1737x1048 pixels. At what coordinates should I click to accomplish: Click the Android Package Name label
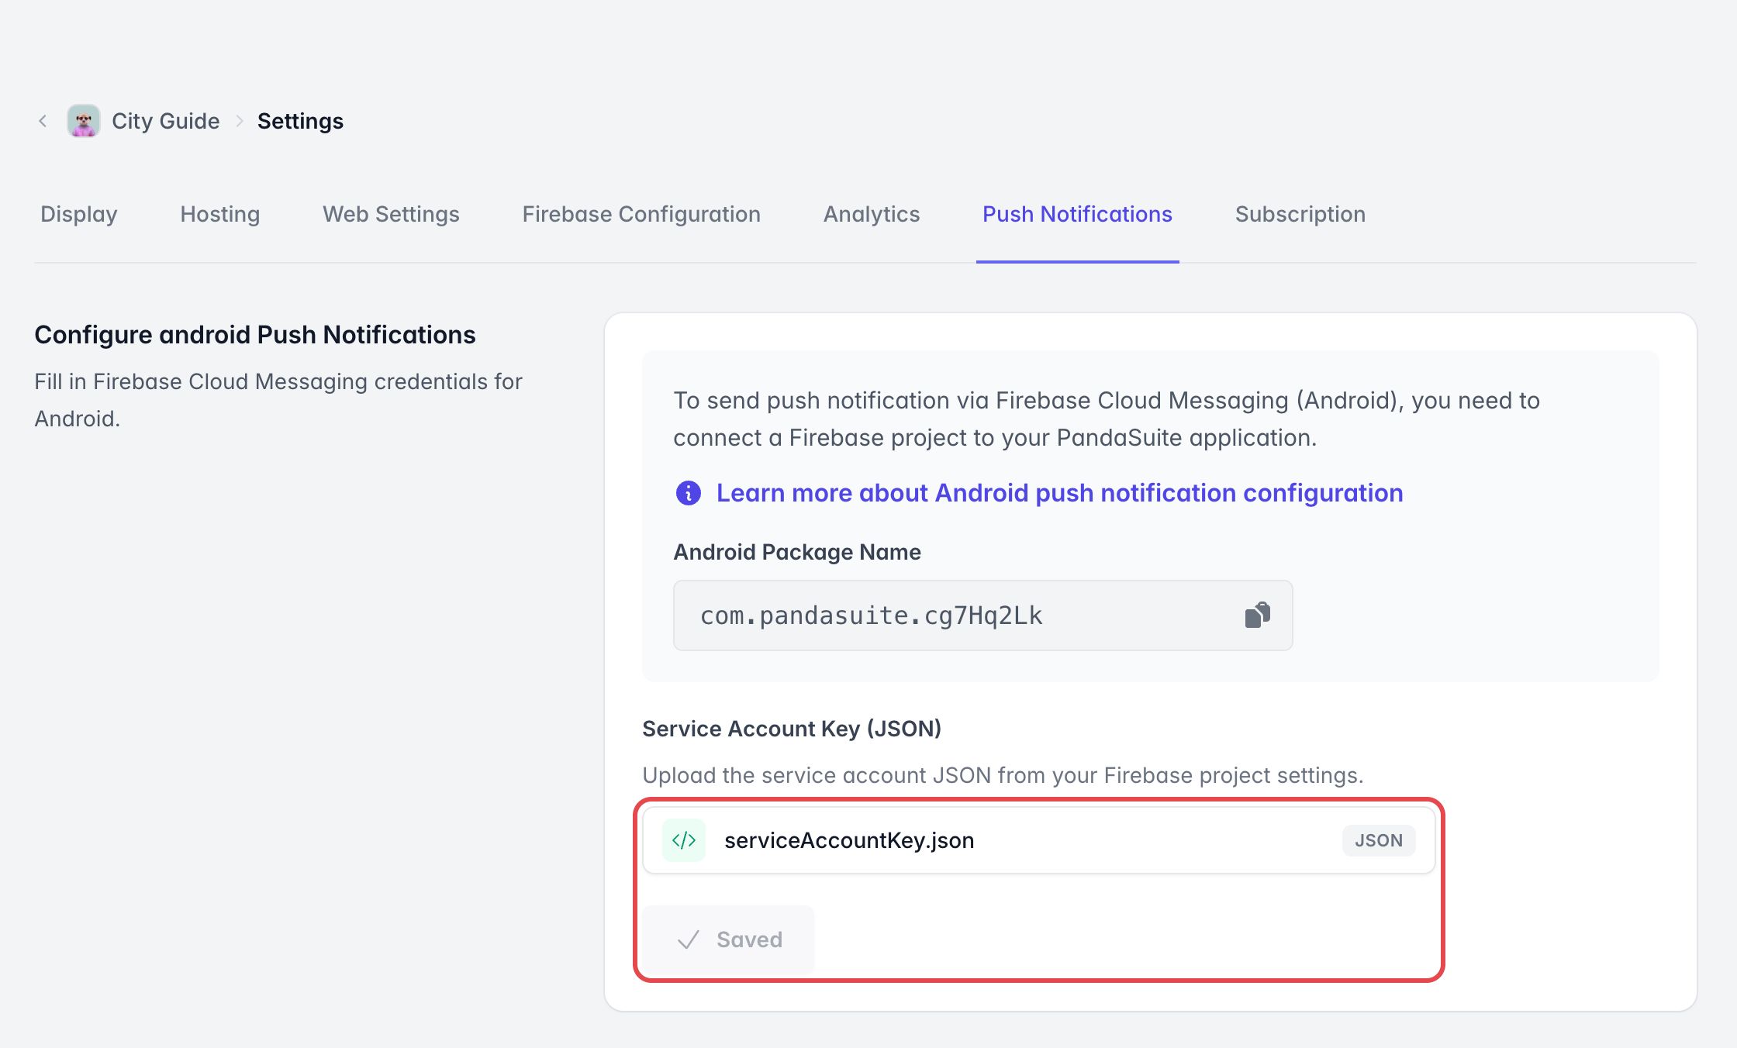pyautogui.click(x=797, y=552)
